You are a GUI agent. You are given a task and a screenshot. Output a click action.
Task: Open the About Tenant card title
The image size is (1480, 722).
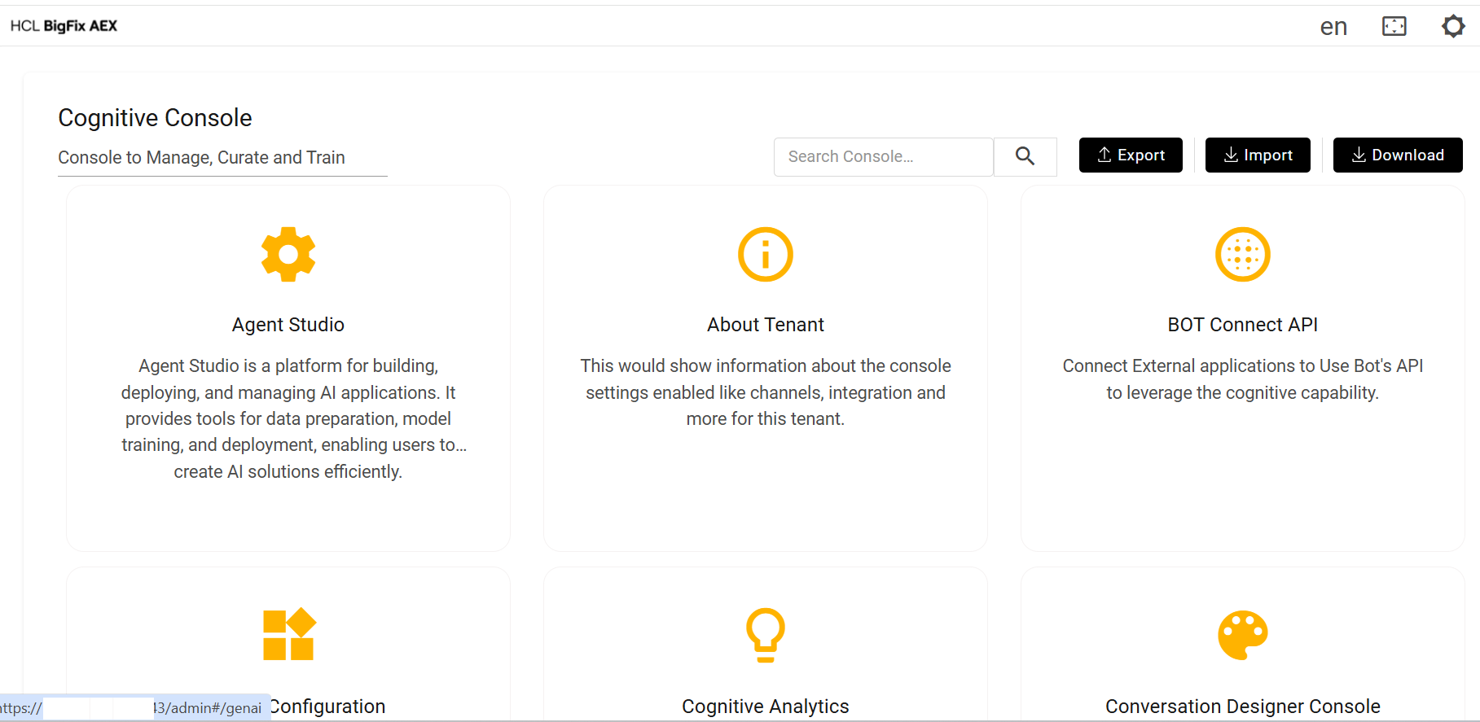point(765,325)
